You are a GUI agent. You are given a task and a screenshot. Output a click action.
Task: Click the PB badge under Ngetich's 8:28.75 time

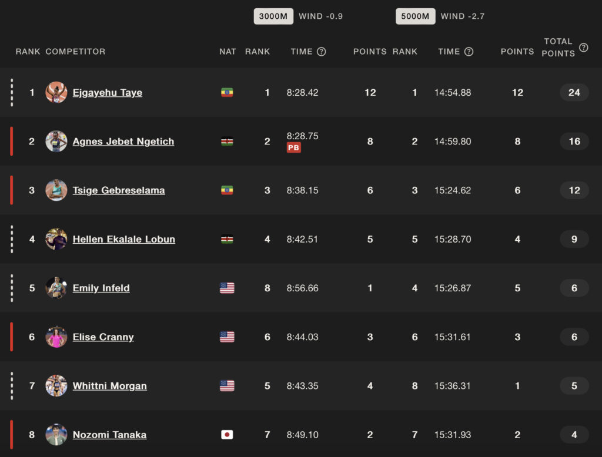pyautogui.click(x=294, y=147)
